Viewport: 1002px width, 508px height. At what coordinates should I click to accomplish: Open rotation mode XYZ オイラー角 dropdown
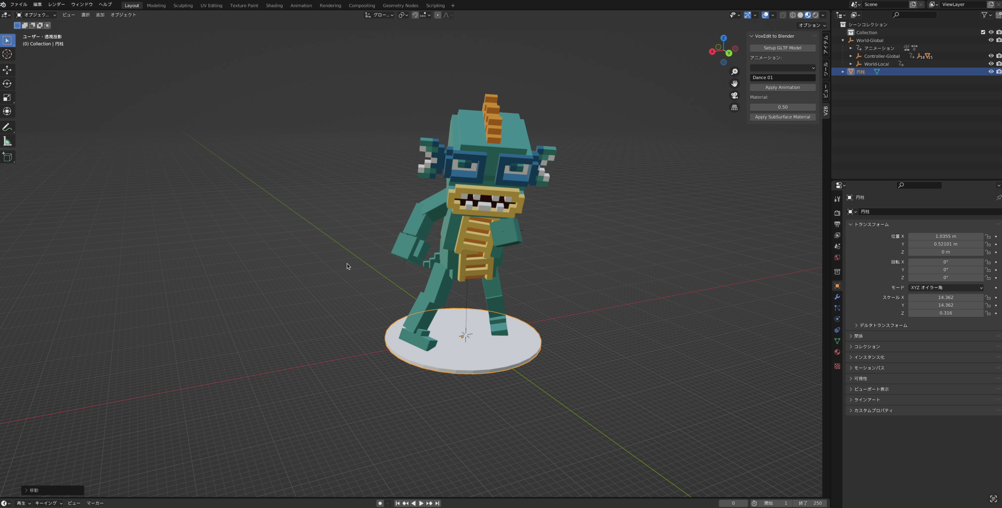pos(945,287)
